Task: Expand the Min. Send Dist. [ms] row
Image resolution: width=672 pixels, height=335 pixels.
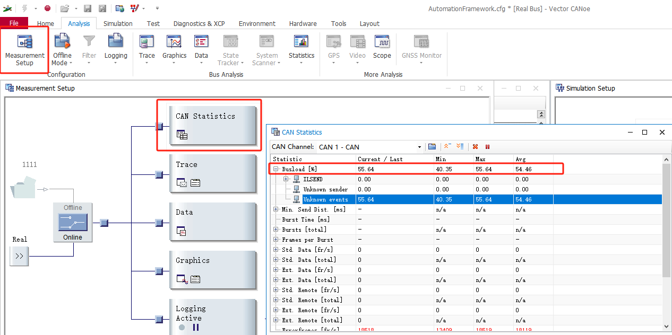Action: 275,209
